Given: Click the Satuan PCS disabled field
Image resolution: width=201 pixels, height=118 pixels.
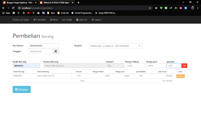Looking at the screenshot, I should click(x=115, y=66).
